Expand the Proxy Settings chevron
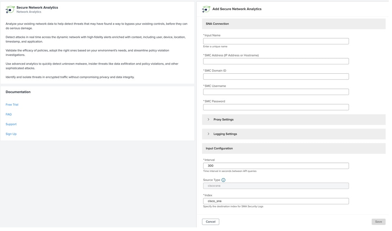The image size is (392, 231). tap(208, 119)
